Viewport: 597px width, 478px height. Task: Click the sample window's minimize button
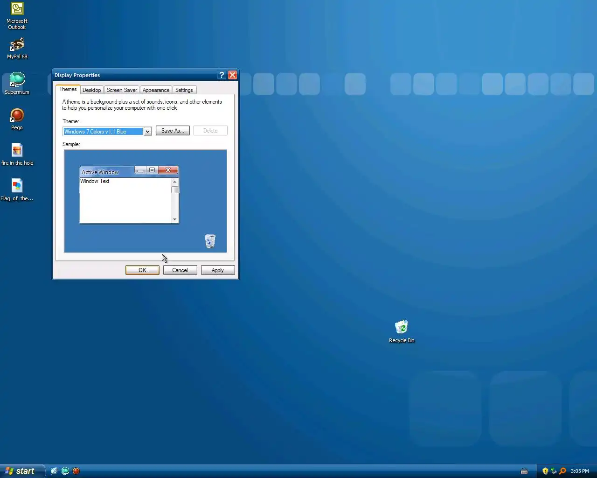coord(140,170)
